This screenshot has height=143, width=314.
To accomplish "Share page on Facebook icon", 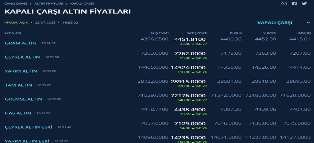I will click(294, 3).
